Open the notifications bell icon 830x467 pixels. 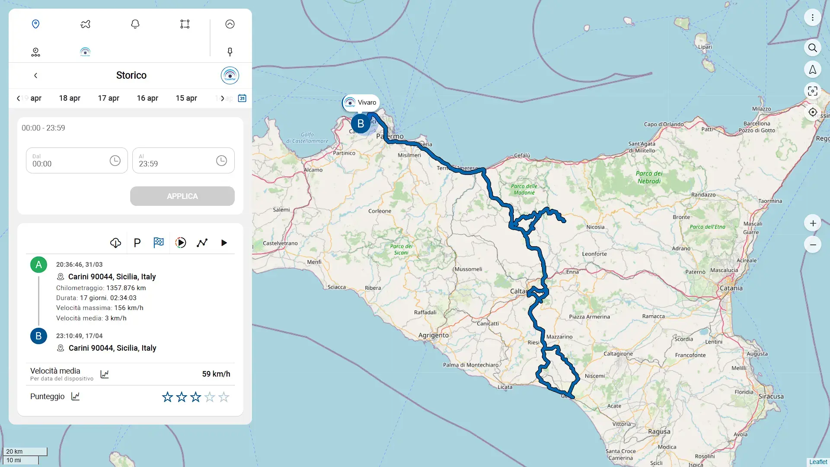[135, 24]
